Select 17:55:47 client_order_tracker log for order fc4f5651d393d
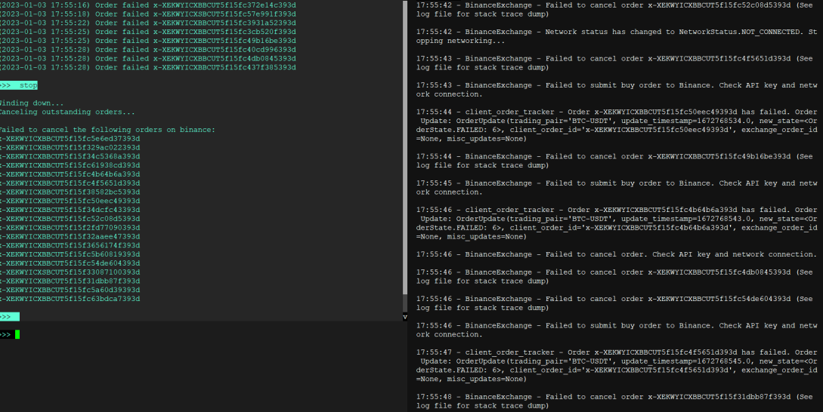This screenshot has width=823, height=412. coord(617,366)
